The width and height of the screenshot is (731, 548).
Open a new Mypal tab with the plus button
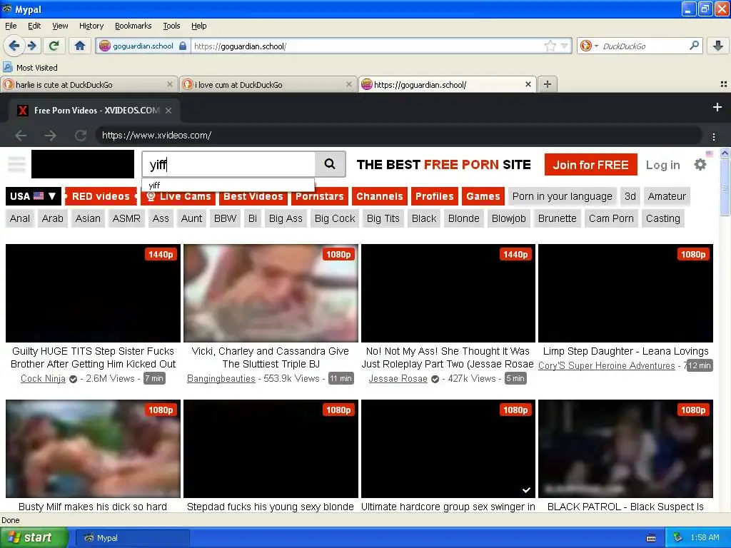(x=548, y=84)
